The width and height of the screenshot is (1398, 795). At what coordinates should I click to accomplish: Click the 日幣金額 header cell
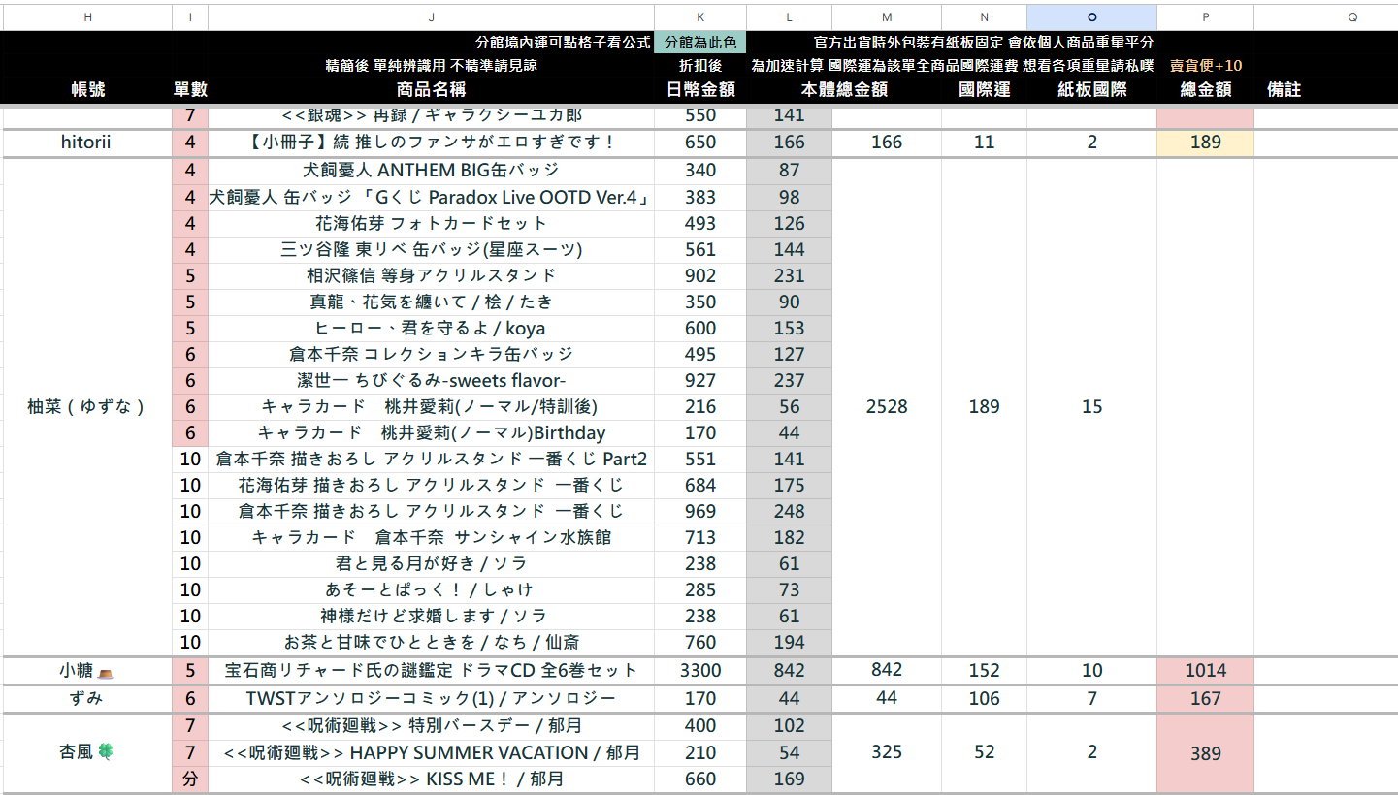[x=700, y=89]
